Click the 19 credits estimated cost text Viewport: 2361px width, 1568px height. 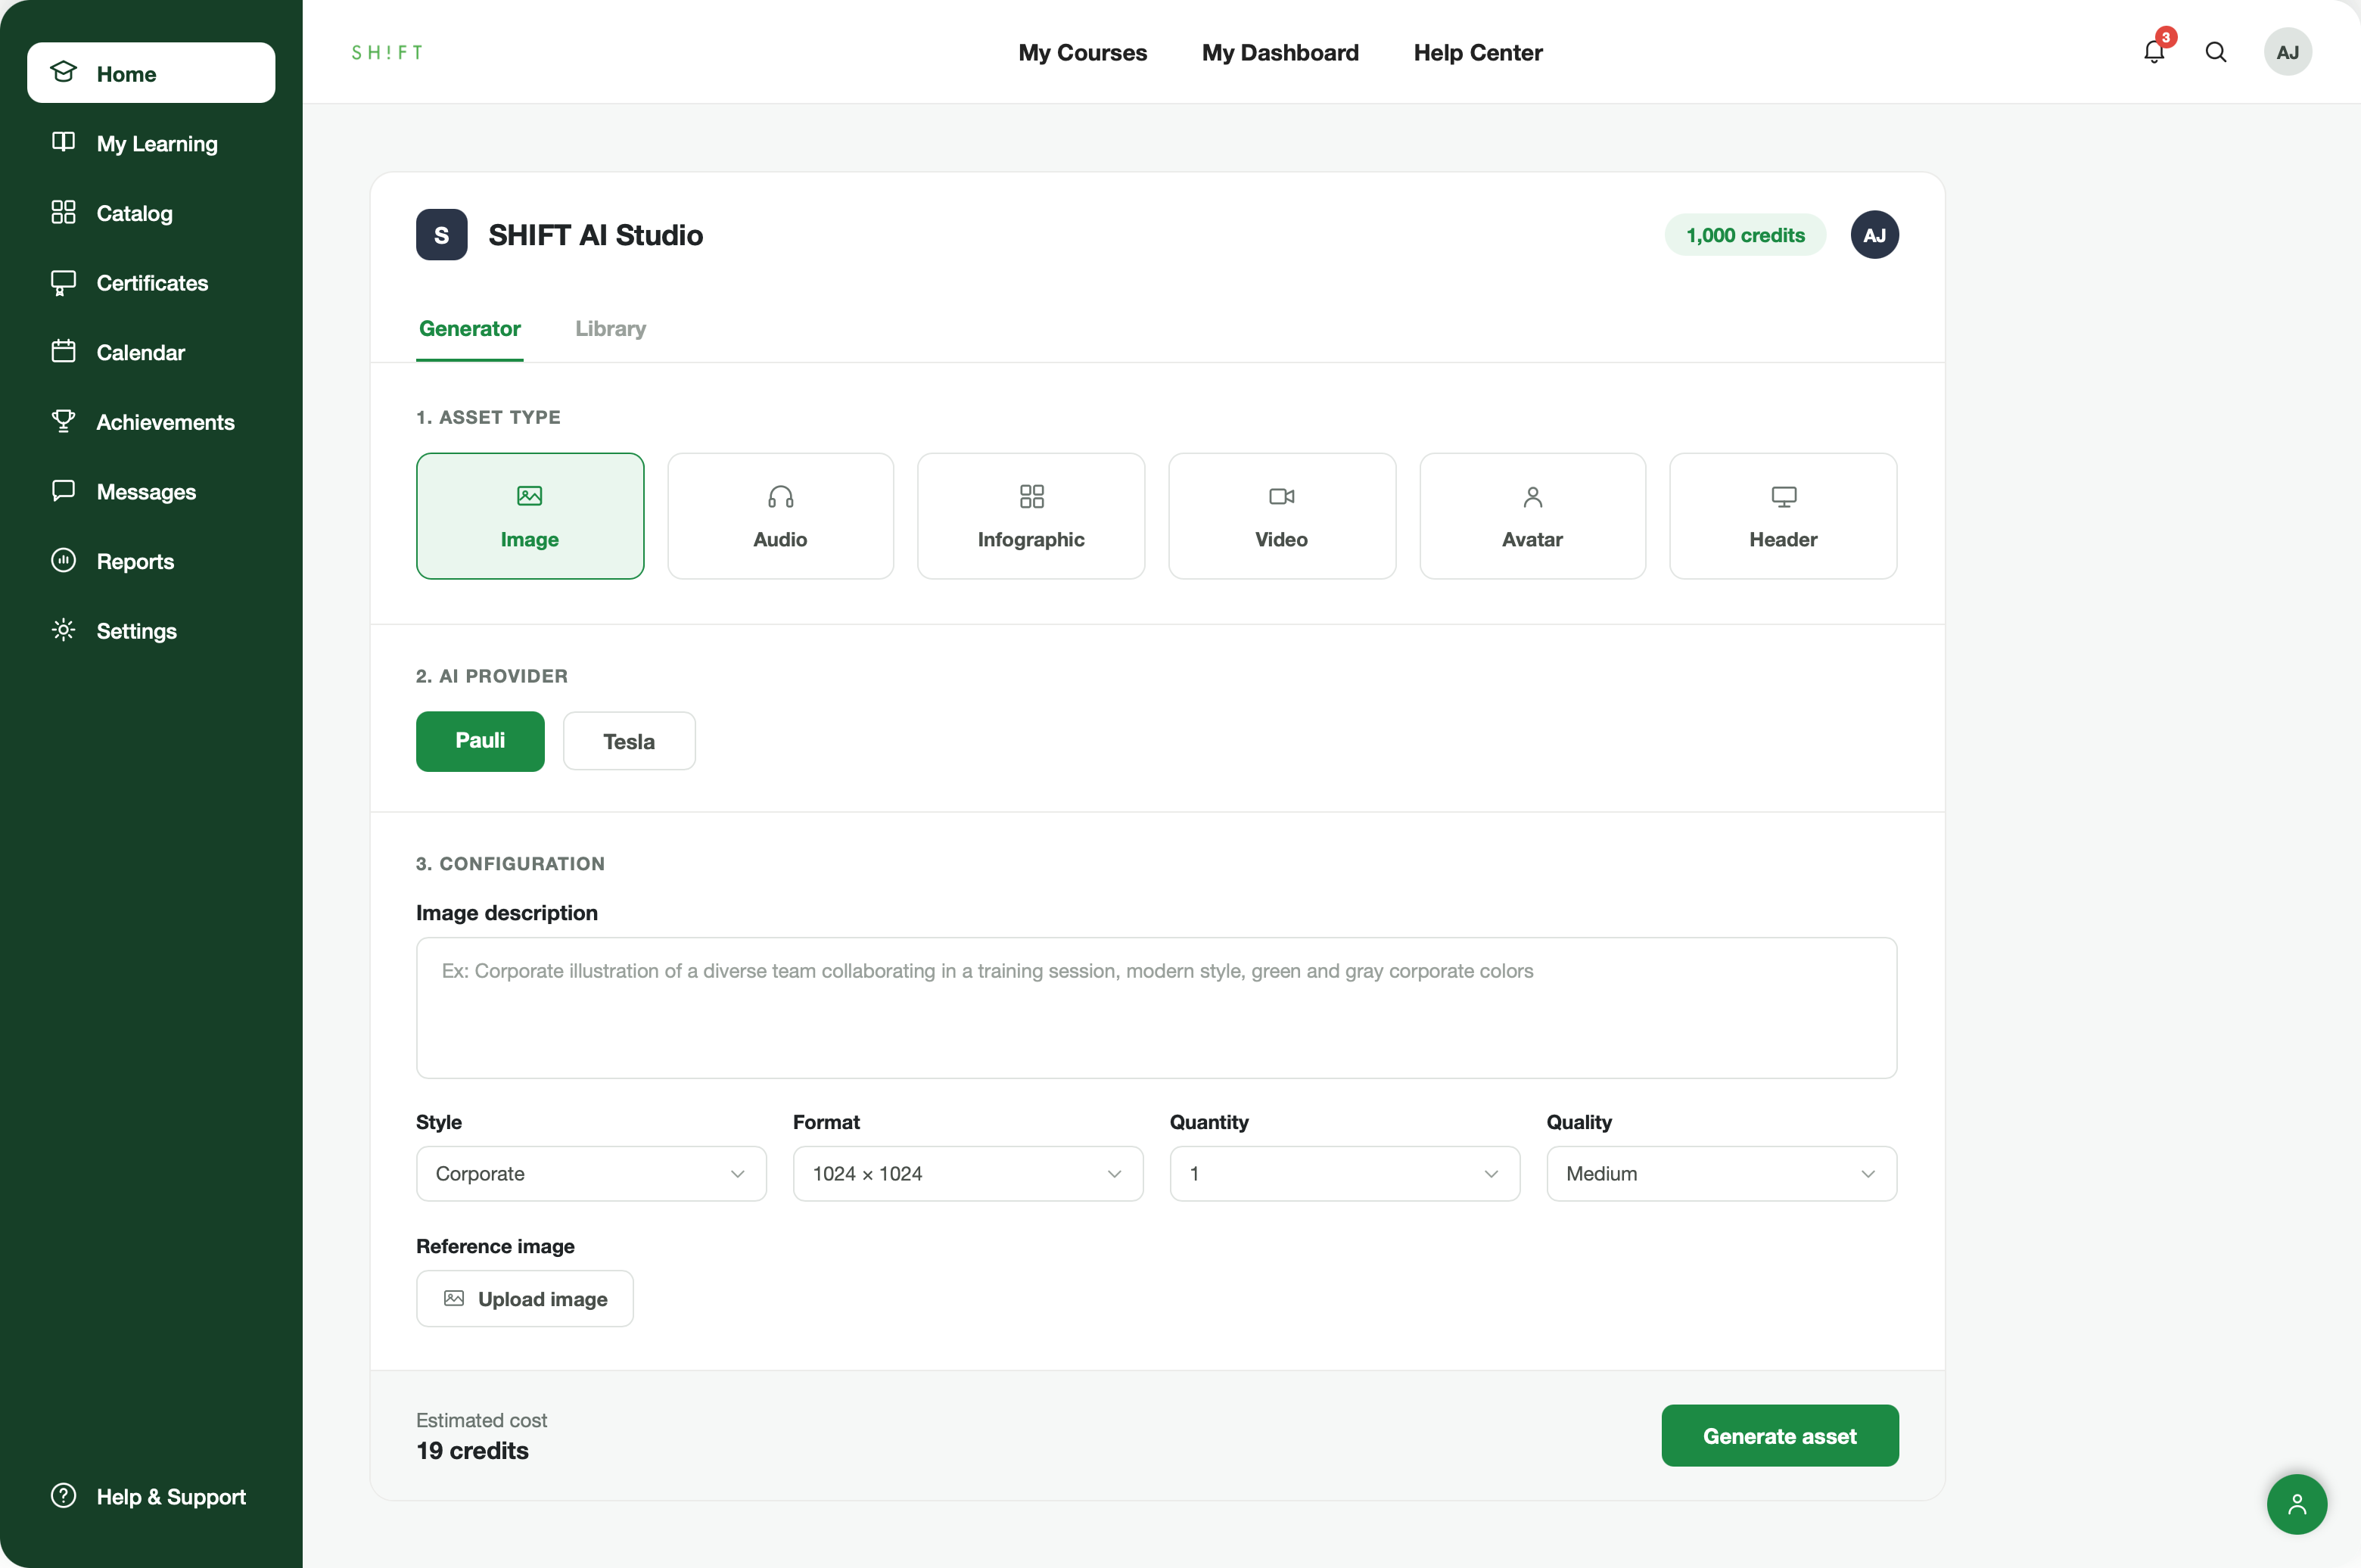click(473, 1451)
